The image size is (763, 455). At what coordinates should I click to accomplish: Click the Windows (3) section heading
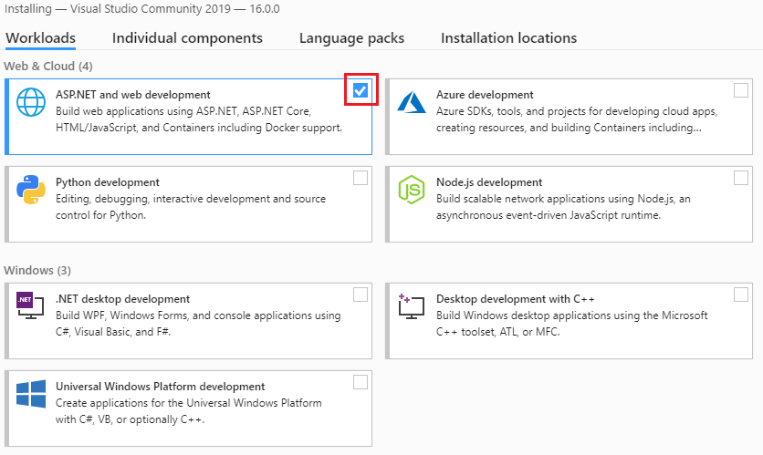[37, 270]
